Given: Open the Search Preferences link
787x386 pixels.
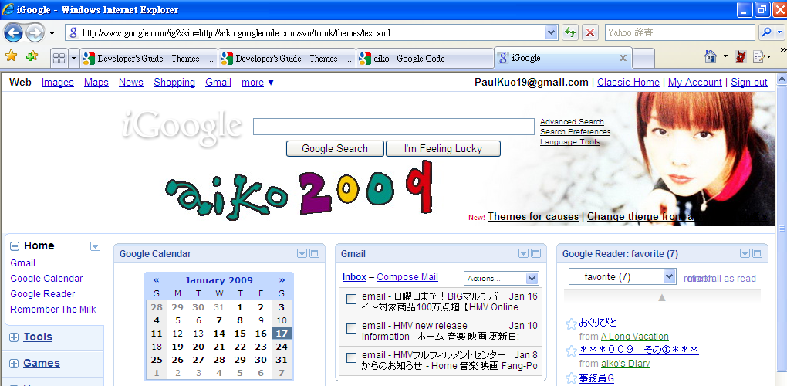Looking at the screenshot, I should (x=575, y=131).
